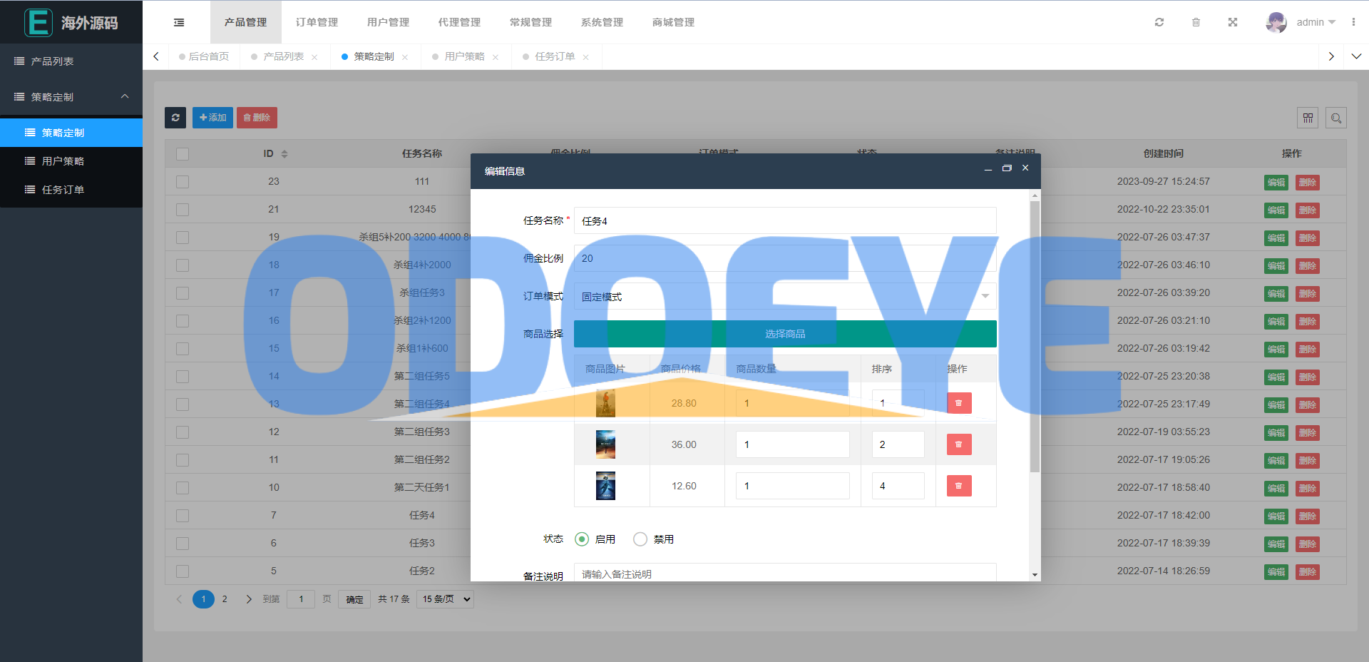Open the admin user dropdown
This screenshot has width=1369, height=662.
1316,22
